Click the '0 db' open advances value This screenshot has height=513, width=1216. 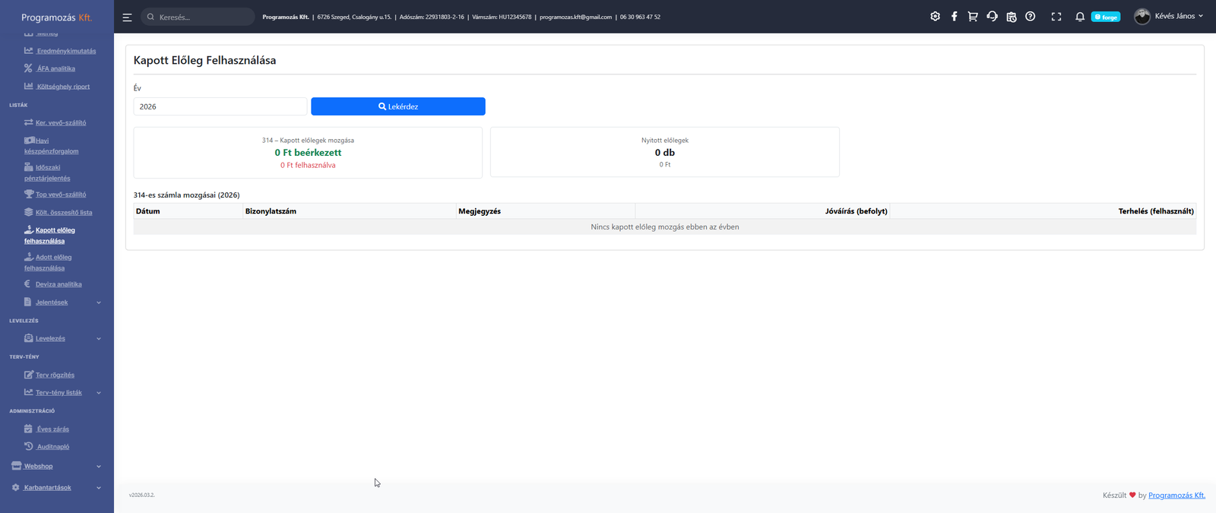tap(665, 153)
